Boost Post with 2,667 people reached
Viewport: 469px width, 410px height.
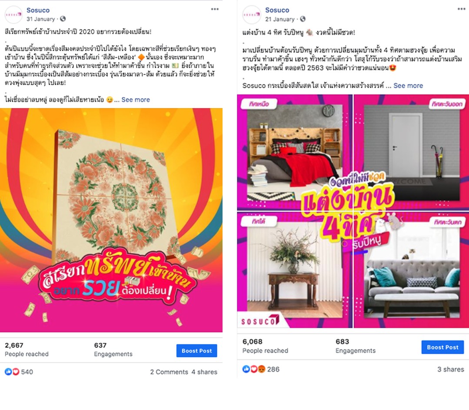196,351
